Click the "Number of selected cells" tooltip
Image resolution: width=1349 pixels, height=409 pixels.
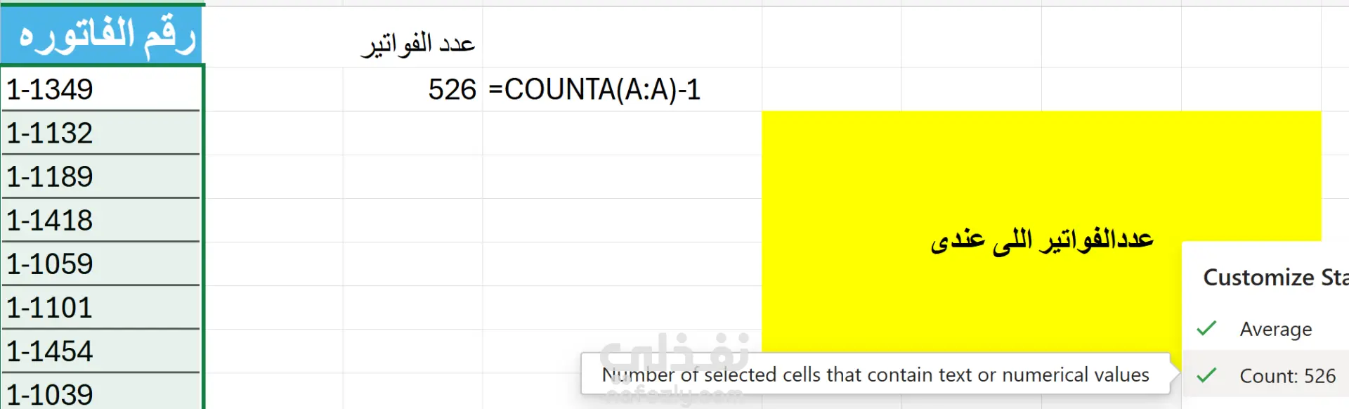click(875, 375)
